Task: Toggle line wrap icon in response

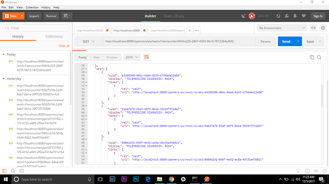Action: [x=146, y=57]
